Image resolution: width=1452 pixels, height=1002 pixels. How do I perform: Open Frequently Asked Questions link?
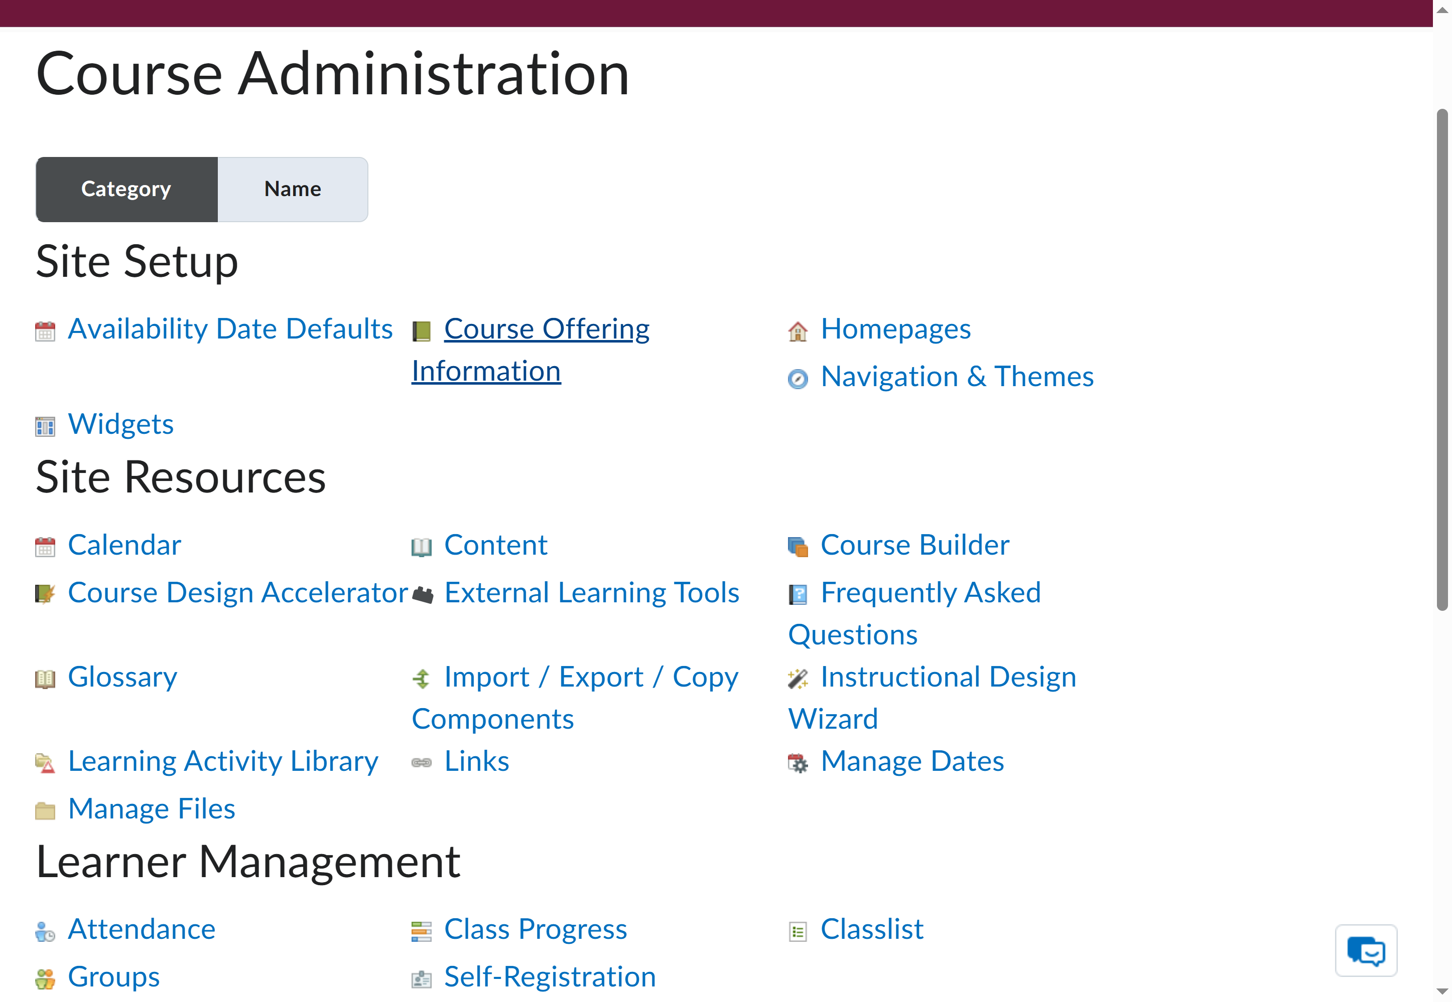[915, 613]
